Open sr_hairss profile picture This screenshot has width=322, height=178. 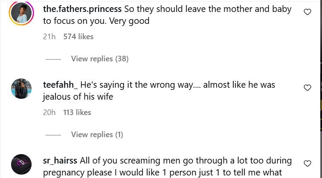click(x=21, y=164)
